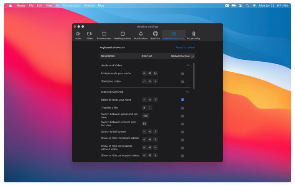Open the Video settings tab

point(89,35)
